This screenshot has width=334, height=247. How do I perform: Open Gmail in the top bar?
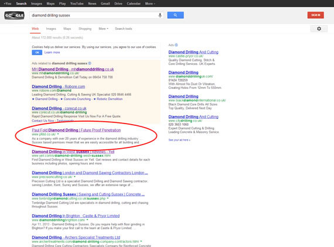[105, 4]
